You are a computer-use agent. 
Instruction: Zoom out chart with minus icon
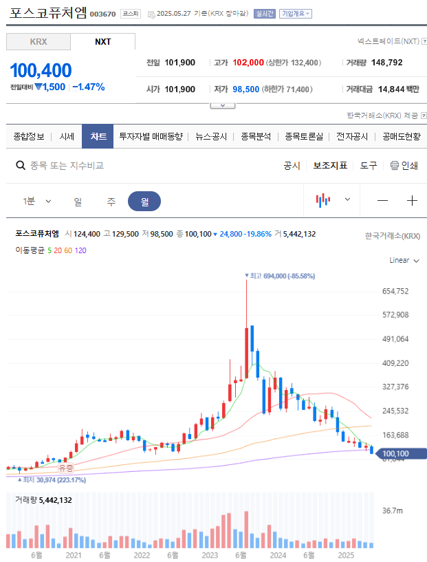pos(382,201)
